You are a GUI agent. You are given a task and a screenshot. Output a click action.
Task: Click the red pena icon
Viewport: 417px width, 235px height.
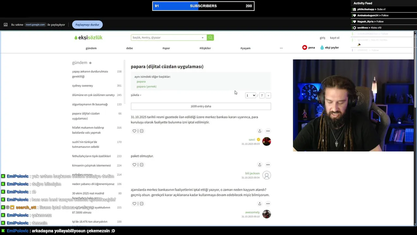coord(305,48)
